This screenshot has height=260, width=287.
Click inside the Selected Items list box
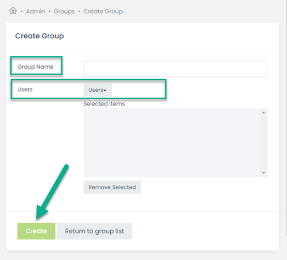(x=172, y=142)
